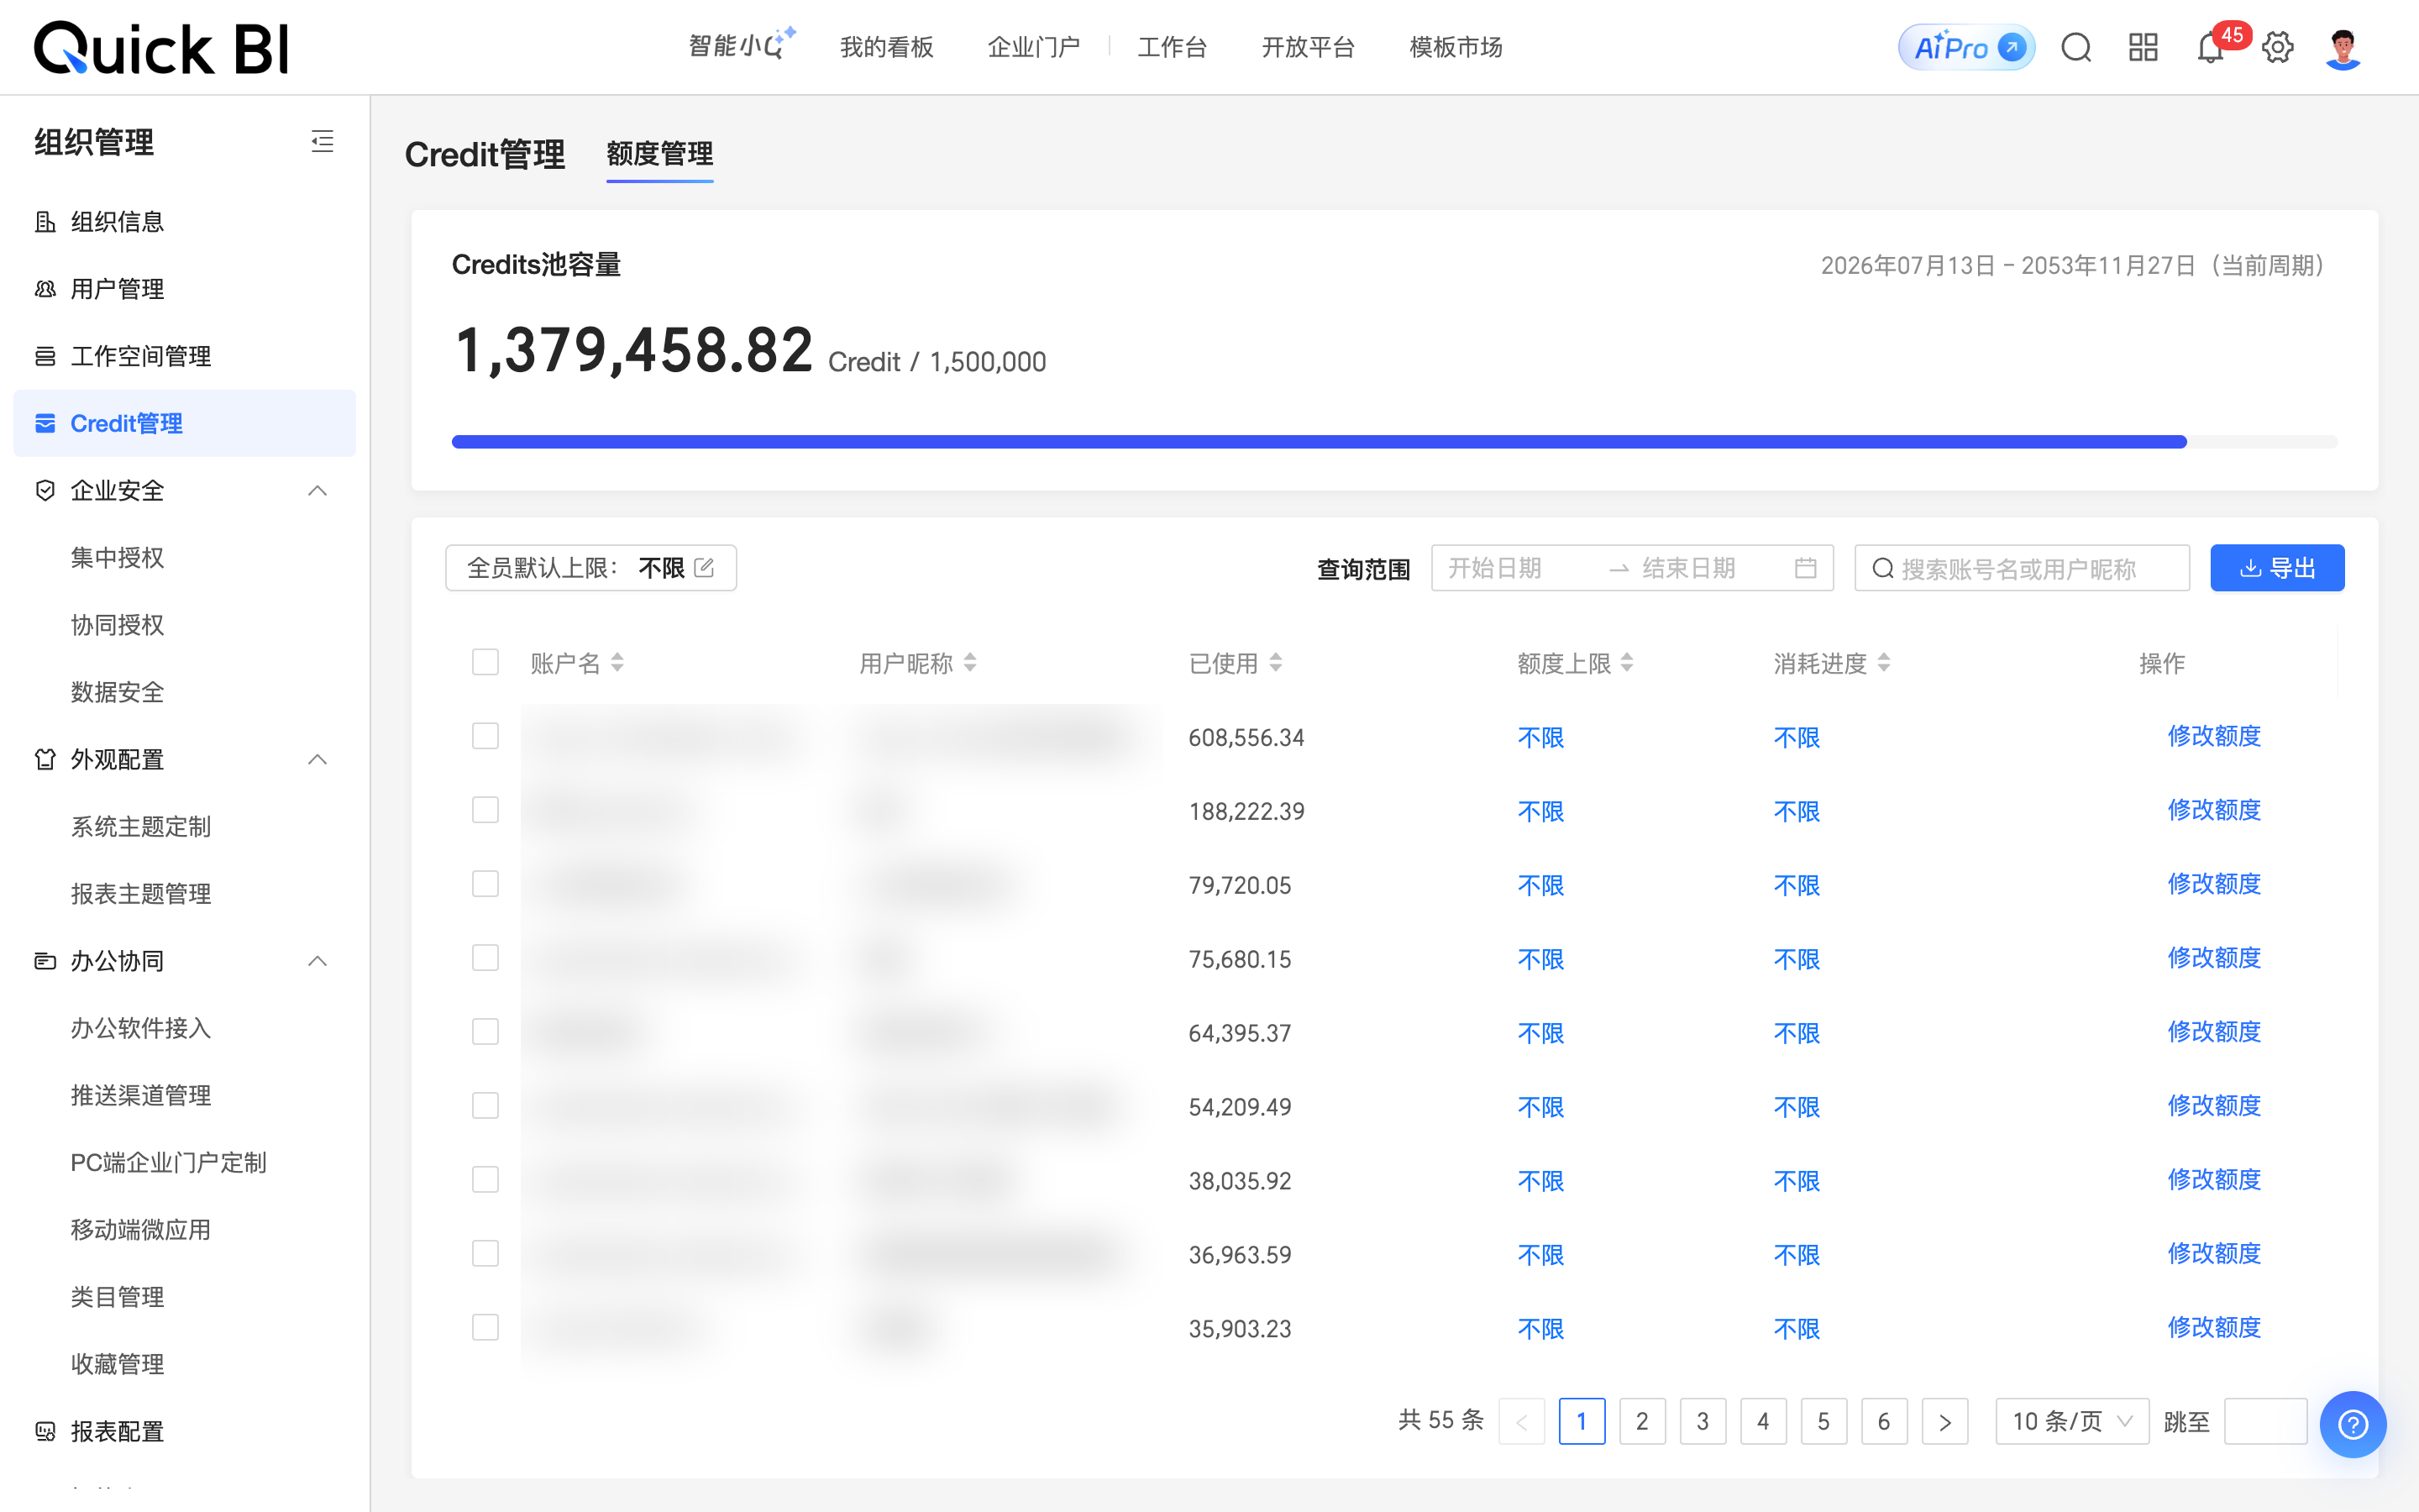Collapse the 组织管理 sidebar menu icon

click(x=322, y=141)
